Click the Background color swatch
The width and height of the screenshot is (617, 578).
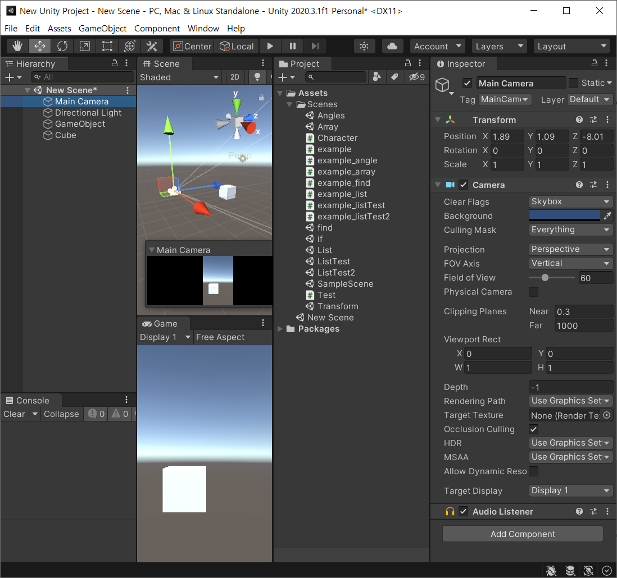pos(565,215)
